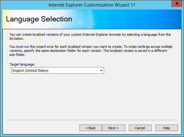Click the light flare spot in the banner
Viewport: 184px width, 137px height.
(x=81, y=23)
